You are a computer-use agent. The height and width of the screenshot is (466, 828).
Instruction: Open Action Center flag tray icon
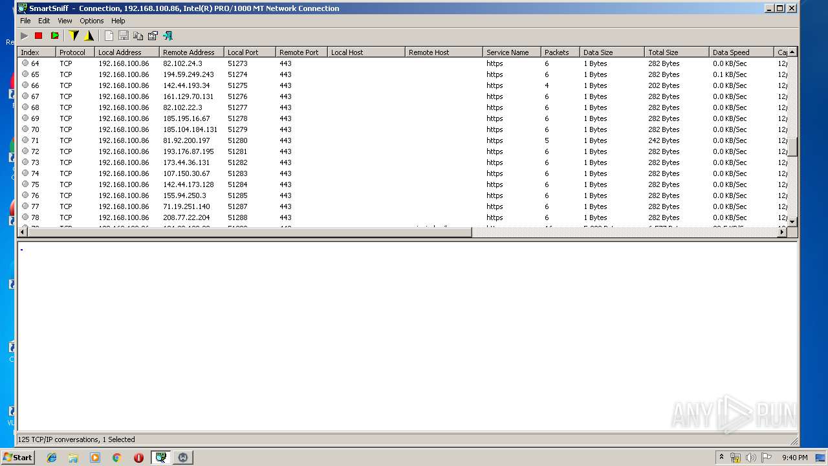click(765, 458)
